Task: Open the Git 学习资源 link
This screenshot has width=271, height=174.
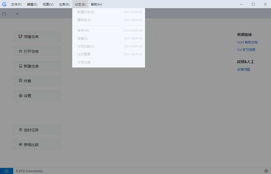Action: (x=246, y=50)
